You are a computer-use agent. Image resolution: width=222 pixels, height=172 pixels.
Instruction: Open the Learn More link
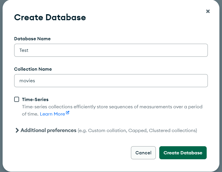(52, 114)
